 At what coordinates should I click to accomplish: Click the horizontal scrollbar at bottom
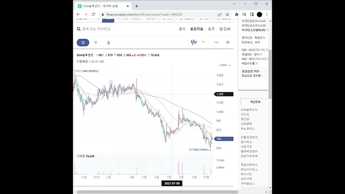158,192
